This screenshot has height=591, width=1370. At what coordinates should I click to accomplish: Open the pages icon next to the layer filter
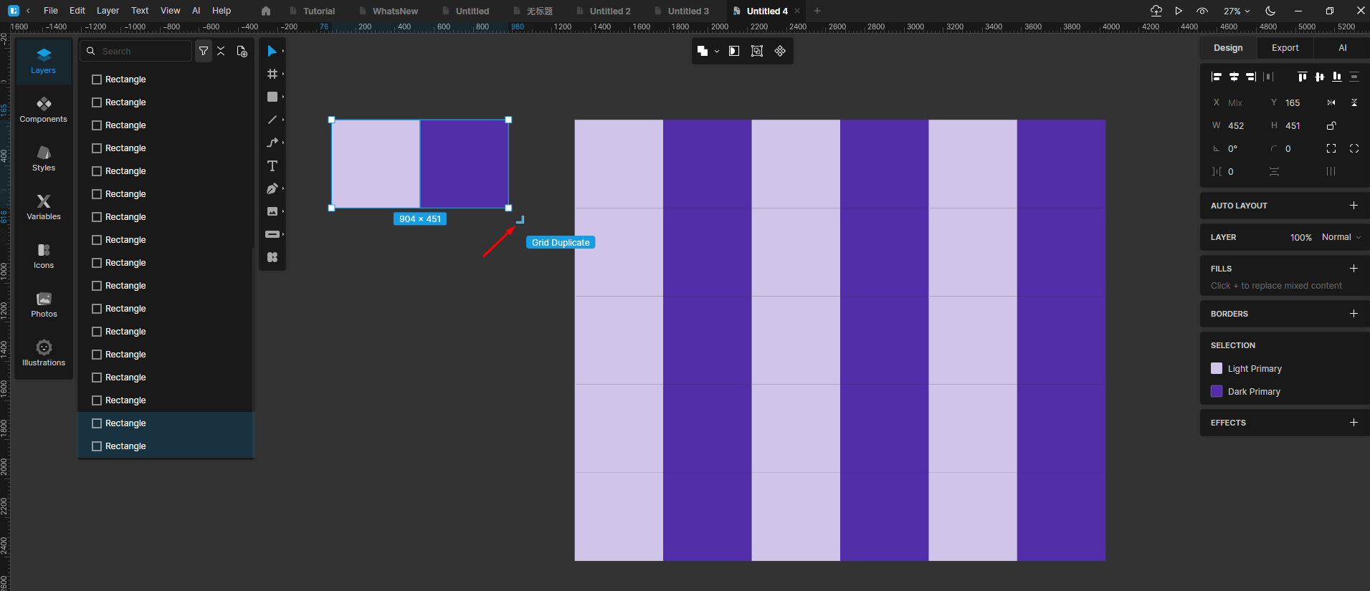242,51
